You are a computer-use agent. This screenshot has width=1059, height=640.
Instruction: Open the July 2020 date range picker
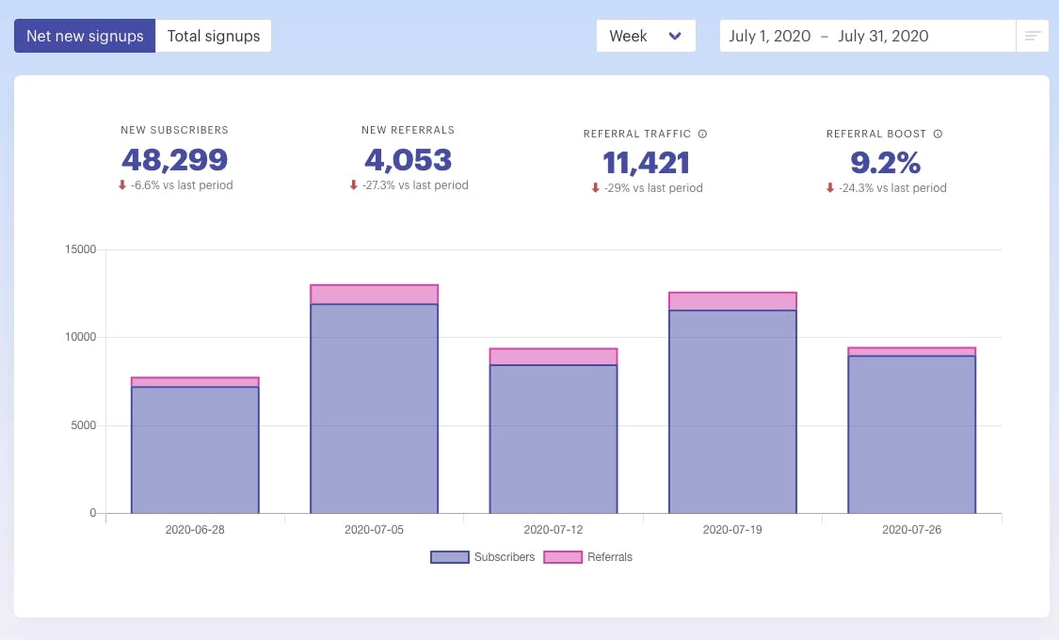[x=866, y=37]
